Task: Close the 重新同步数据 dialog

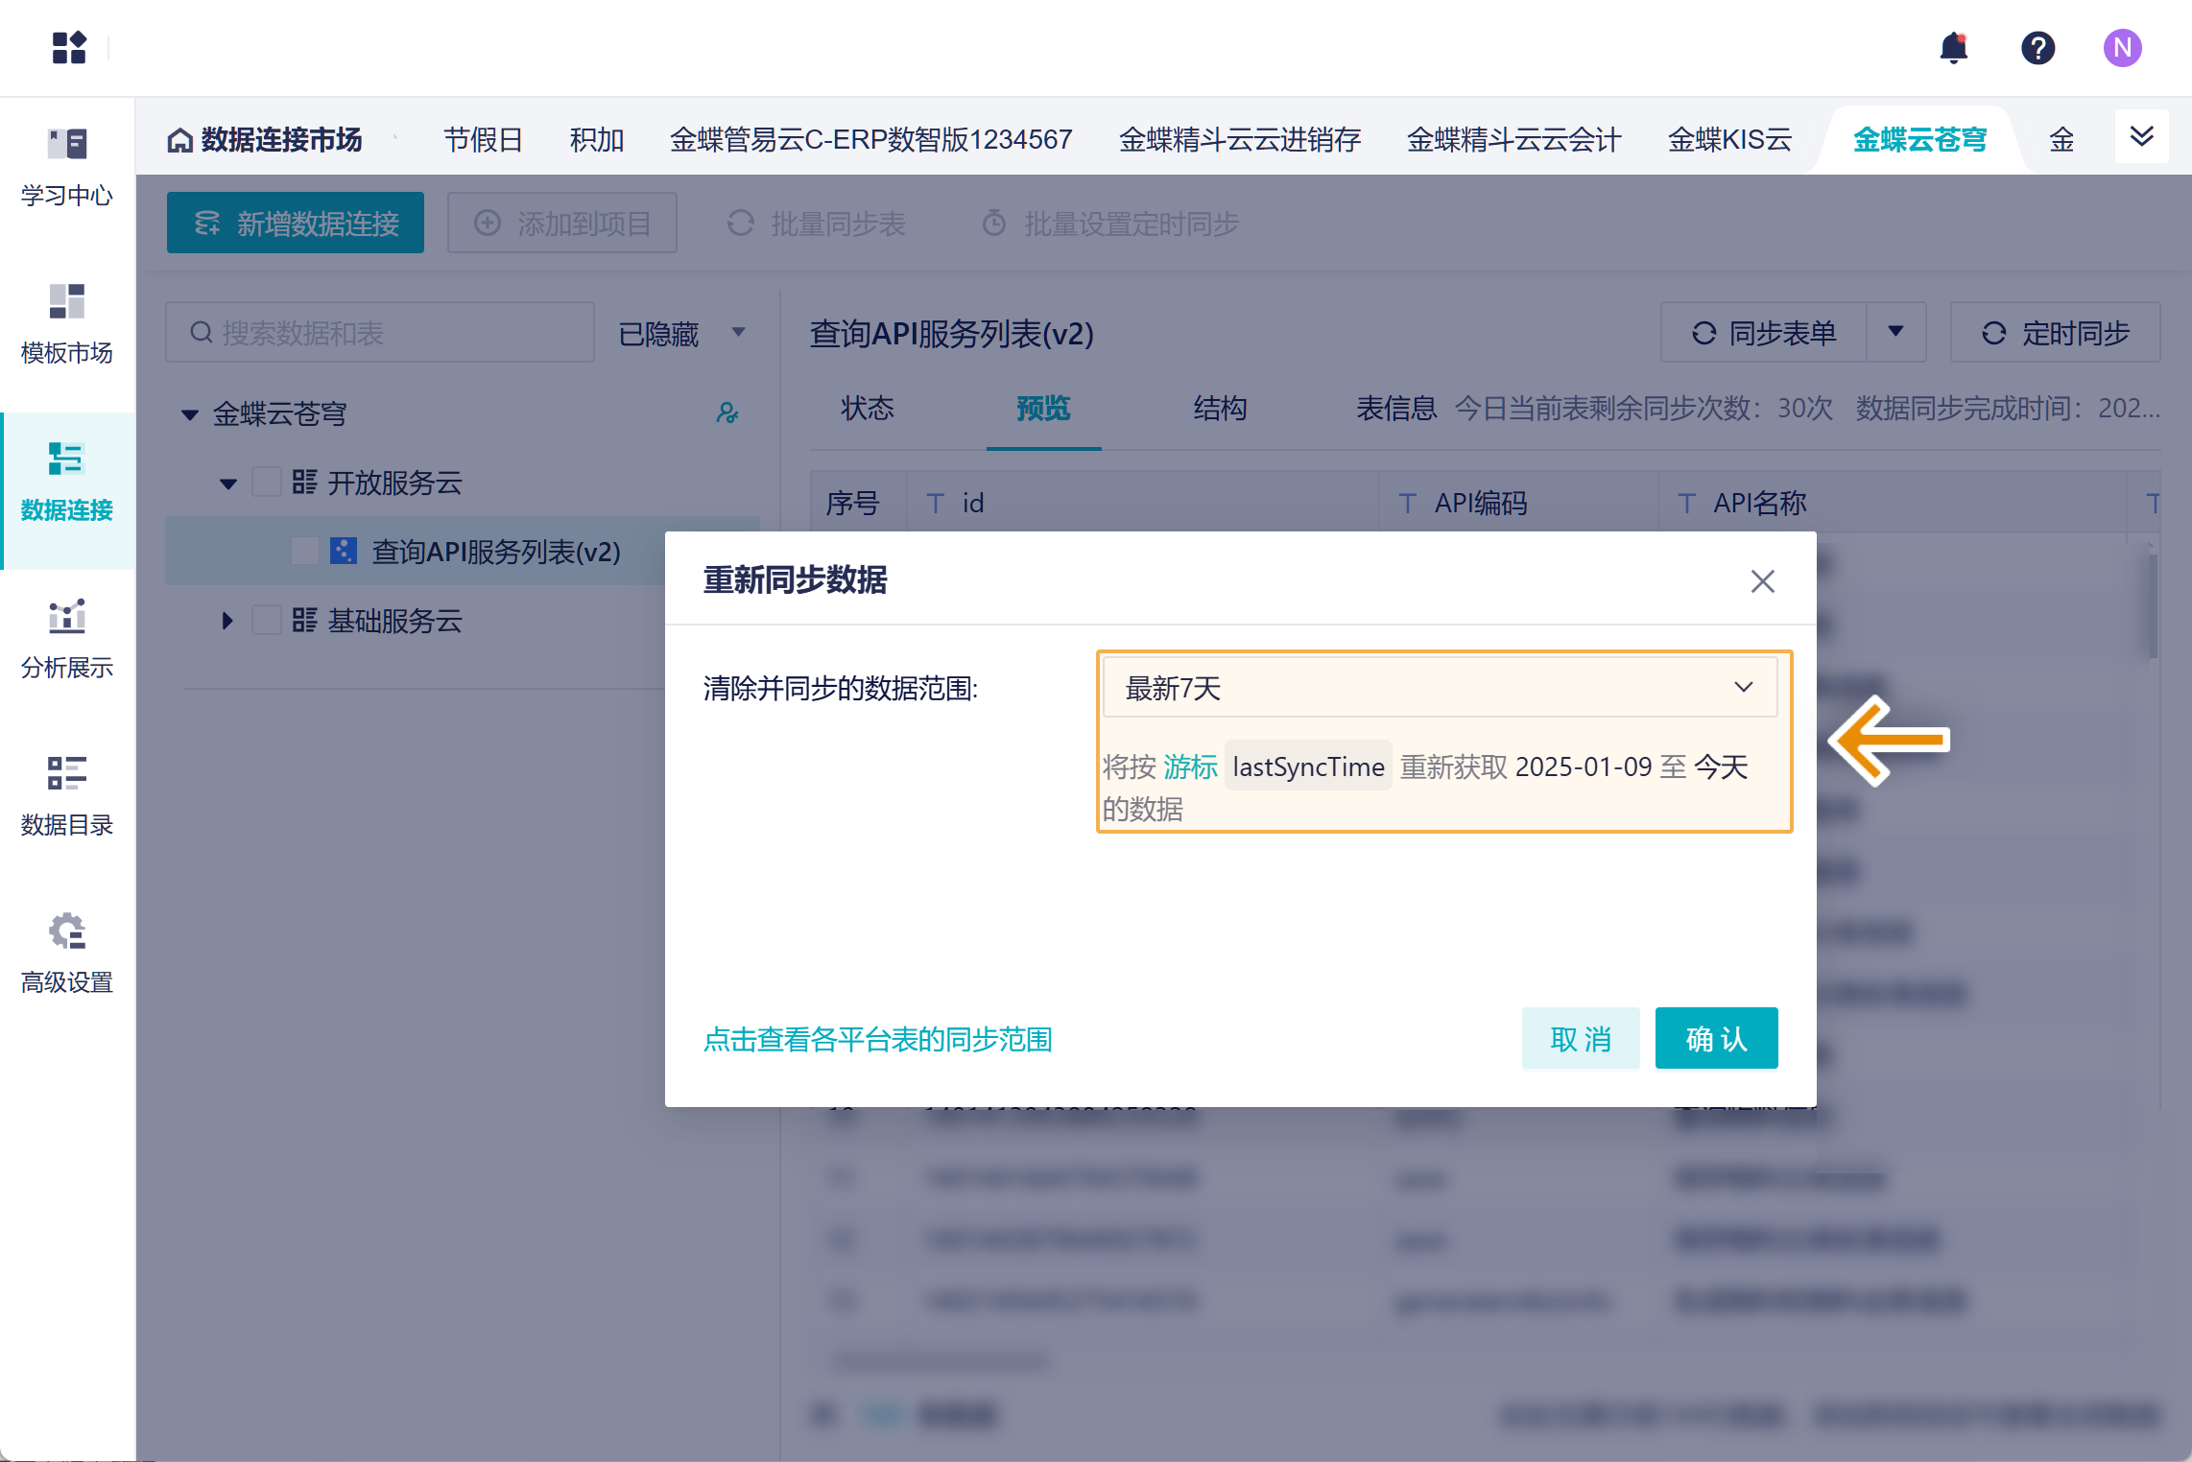Action: [x=1762, y=580]
